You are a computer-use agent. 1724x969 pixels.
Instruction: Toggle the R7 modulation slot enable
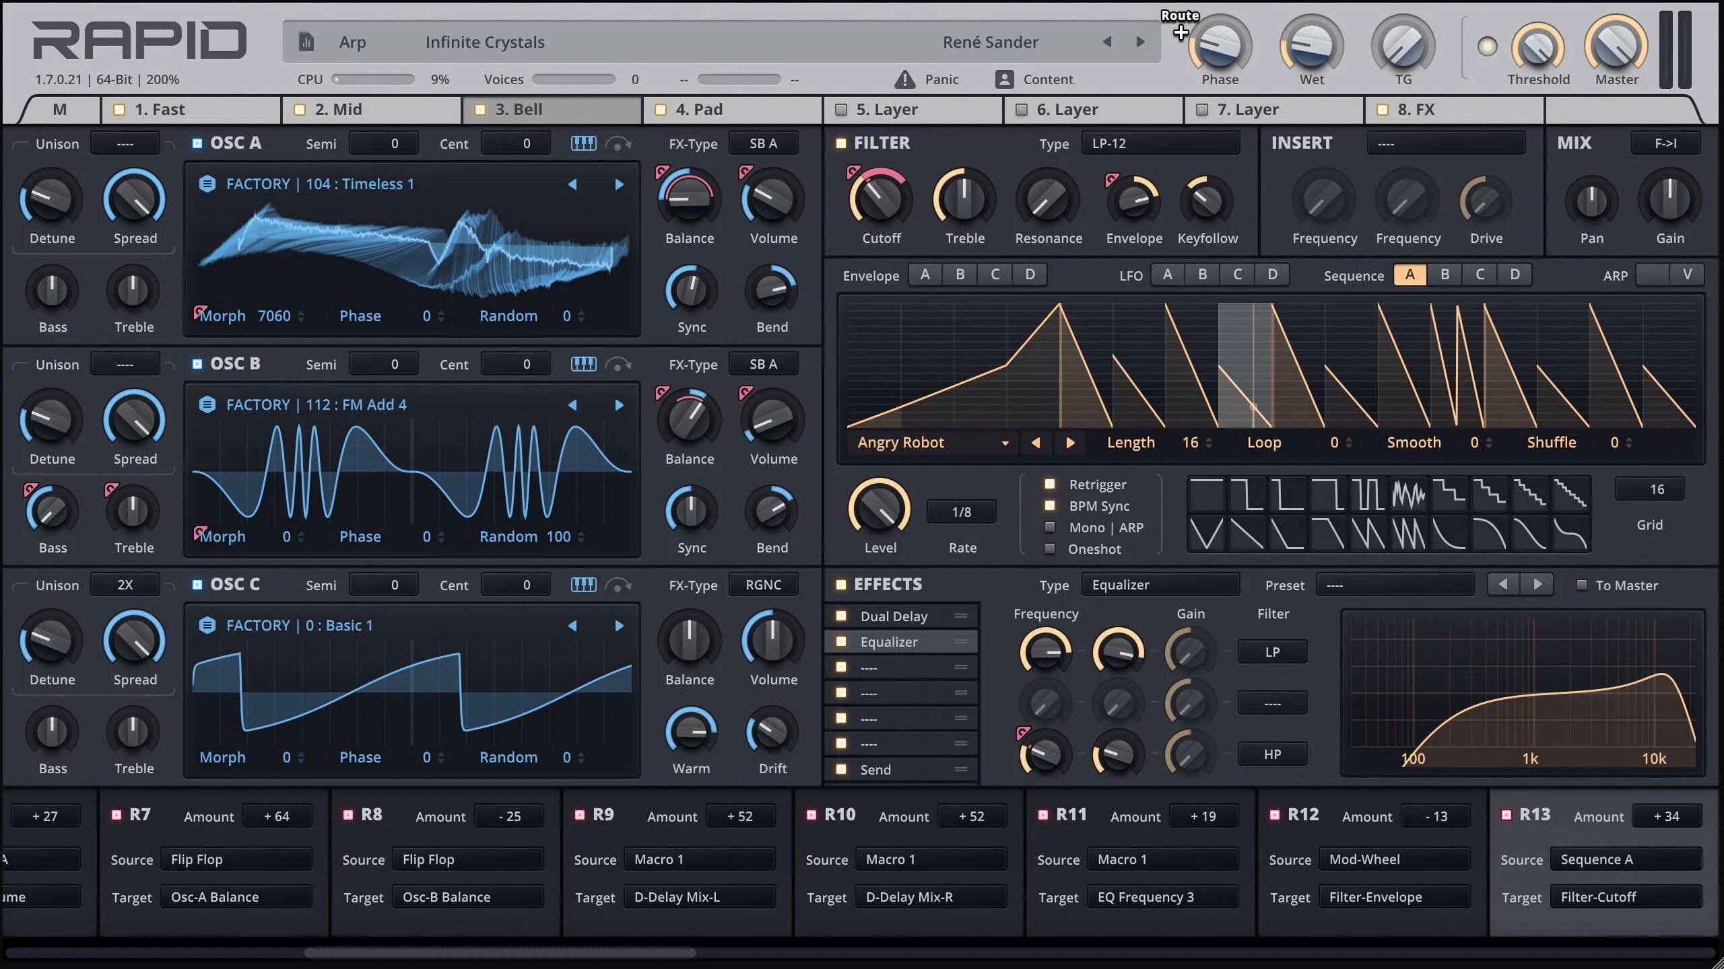click(117, 815)
